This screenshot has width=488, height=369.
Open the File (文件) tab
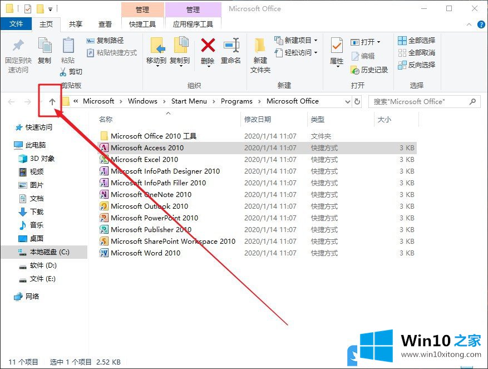(16, 24)
